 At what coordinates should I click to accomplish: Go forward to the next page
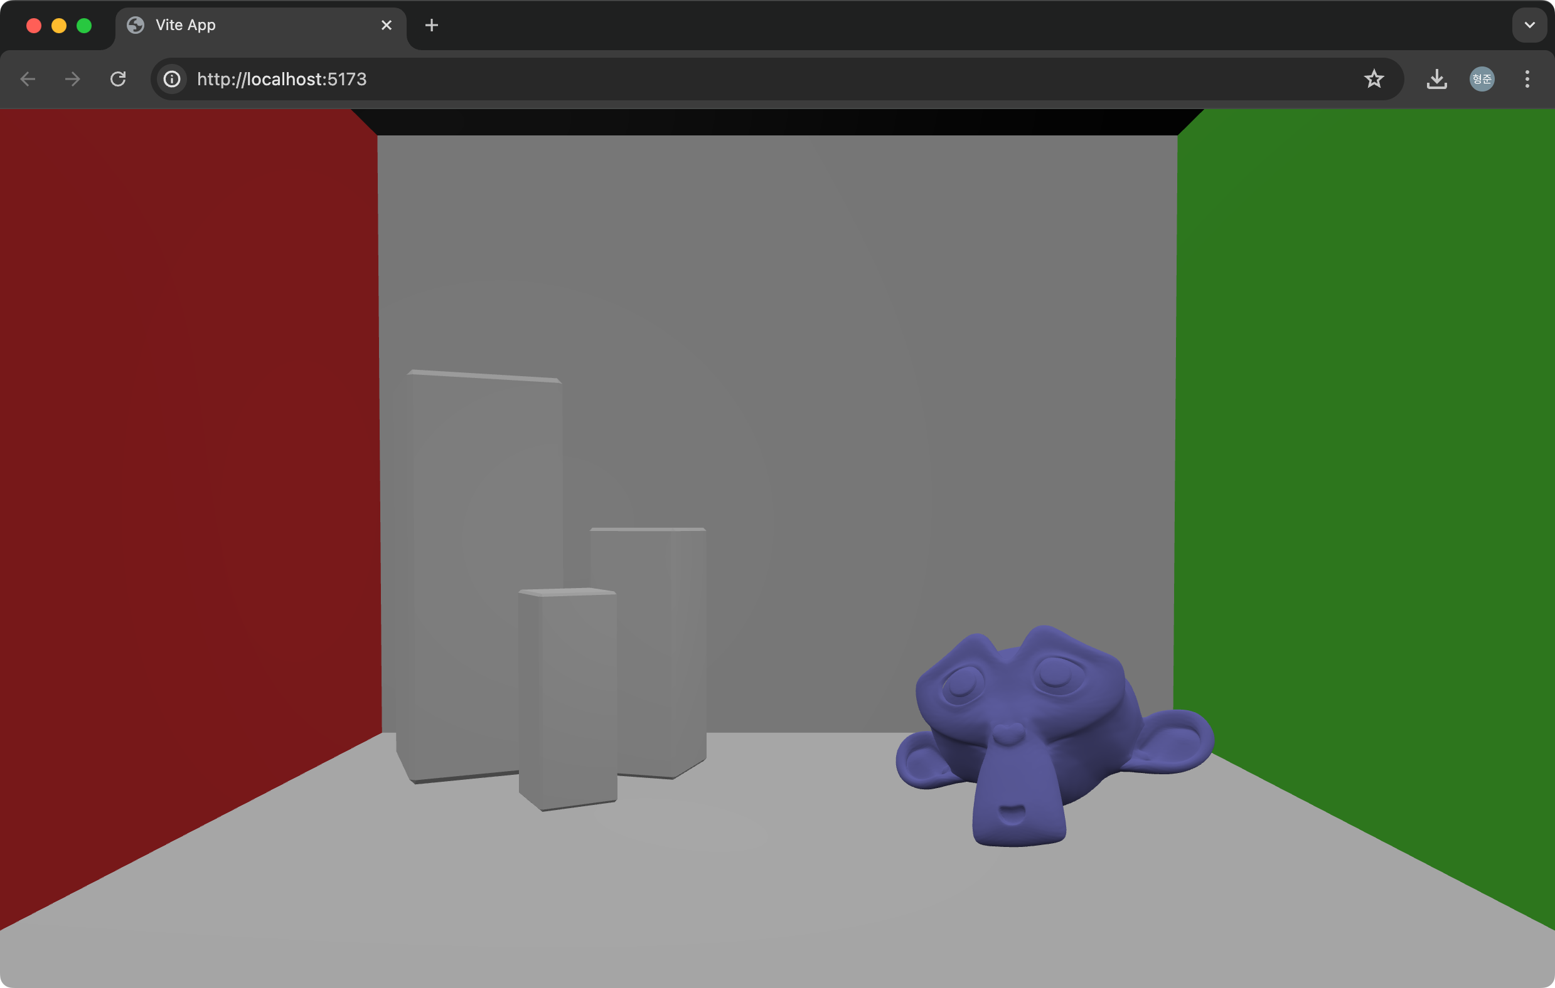tap(73, 80)
